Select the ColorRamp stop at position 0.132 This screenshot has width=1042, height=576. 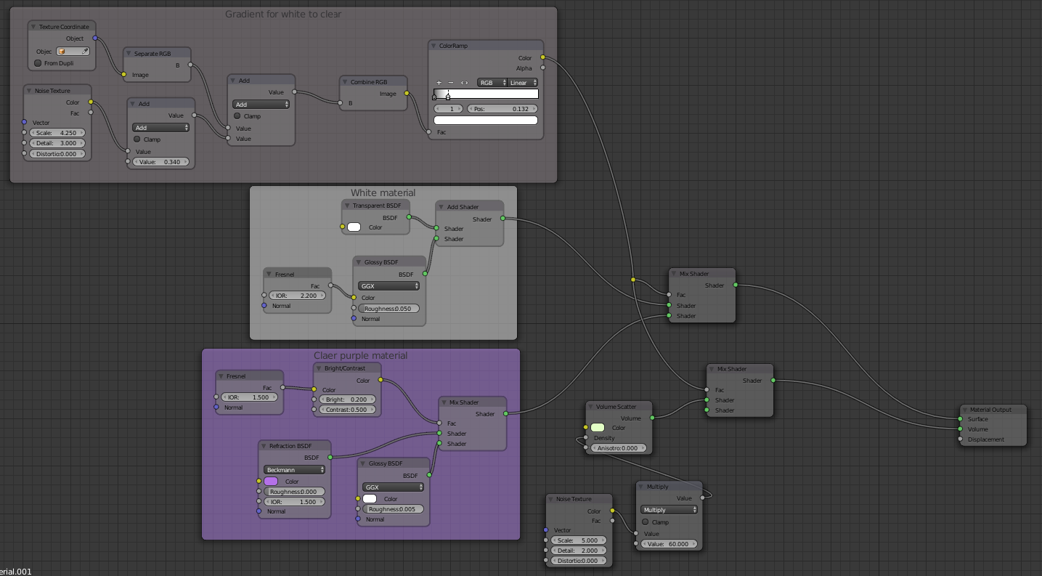pos(447,97)
